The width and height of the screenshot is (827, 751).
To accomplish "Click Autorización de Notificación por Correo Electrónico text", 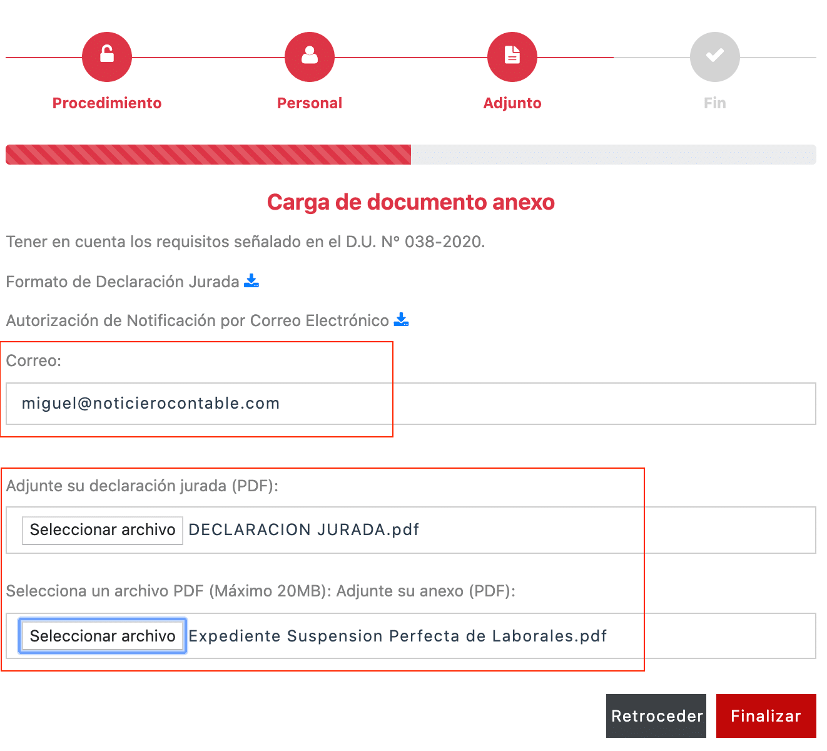I will pyautogui.click(x=198, y=321).
